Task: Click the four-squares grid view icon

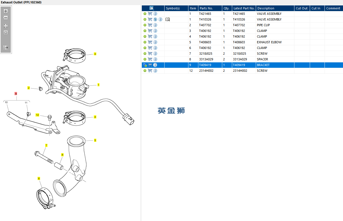Action: [x=6, y=26]
